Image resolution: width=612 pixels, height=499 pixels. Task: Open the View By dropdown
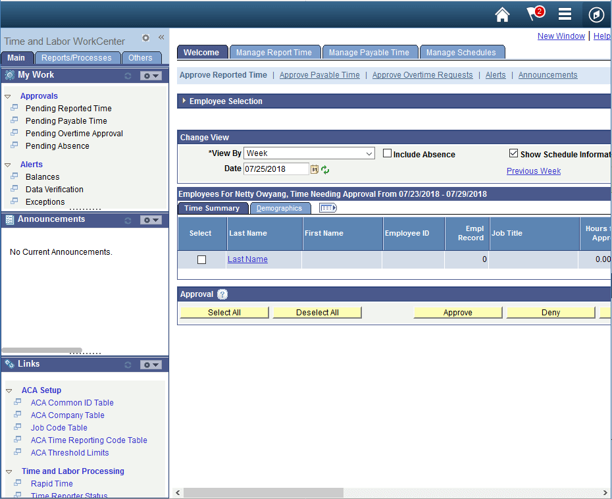click(309, 153)
